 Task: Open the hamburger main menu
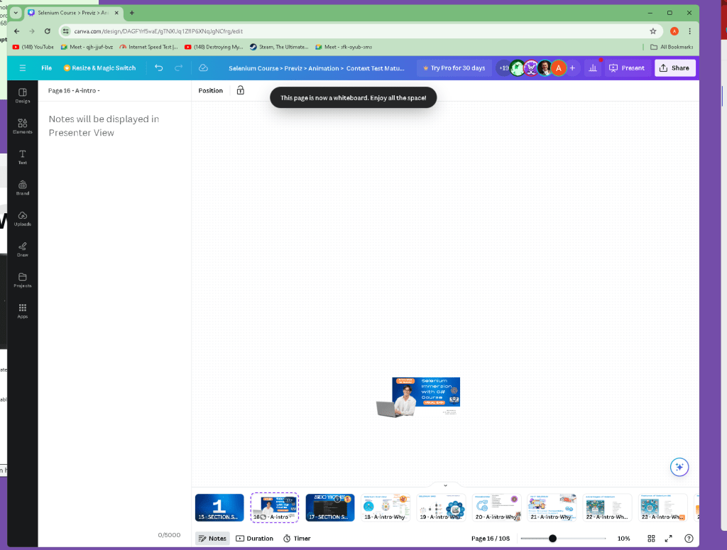(x=22, y=68)
